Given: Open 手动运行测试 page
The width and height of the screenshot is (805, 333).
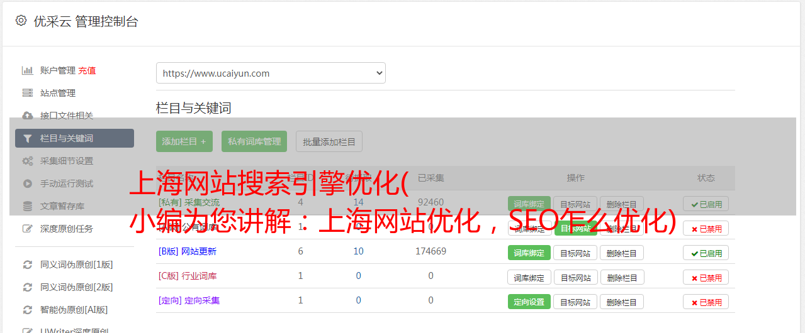Looking at the screenshot, I should pyautogui.click(x=67, y=183).
